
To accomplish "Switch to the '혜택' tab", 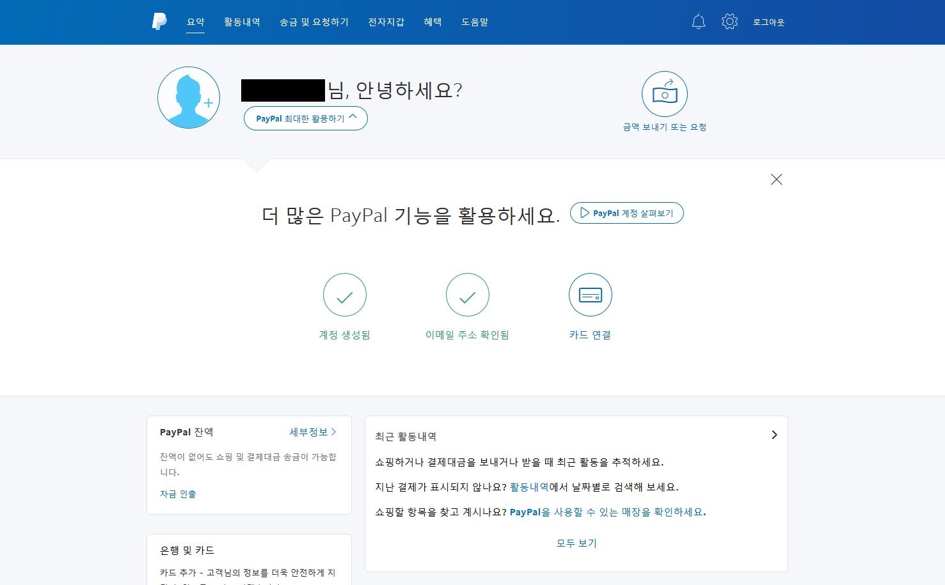I will click(433, 22).
